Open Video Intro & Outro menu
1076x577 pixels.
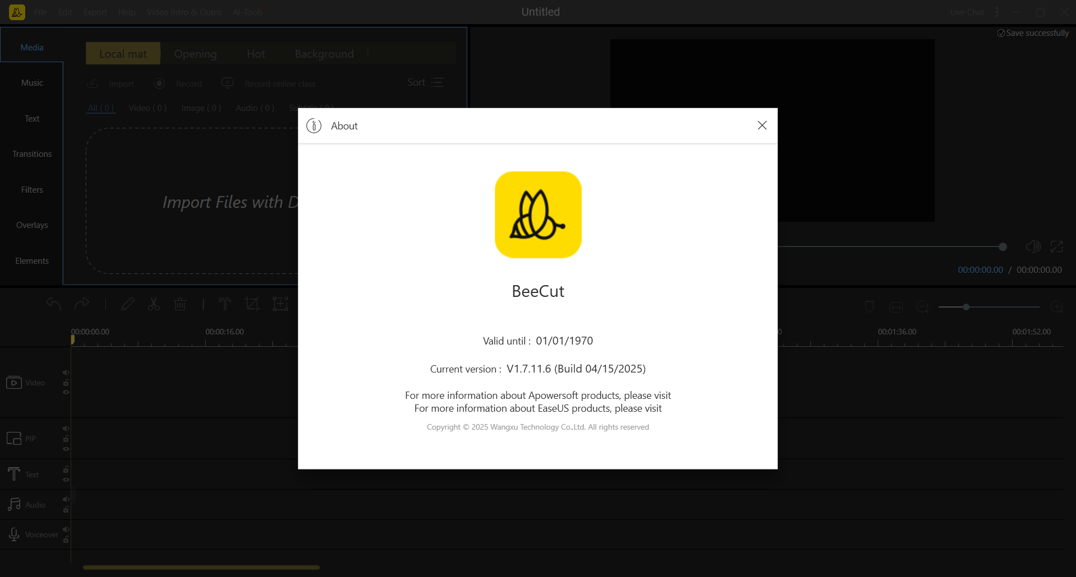(x=184, y=12)
